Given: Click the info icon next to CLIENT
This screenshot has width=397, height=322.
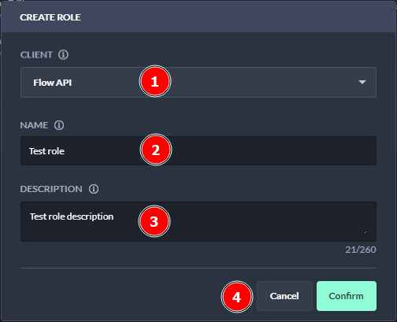Looking at the screenshot, I should [x=63, y=54].
